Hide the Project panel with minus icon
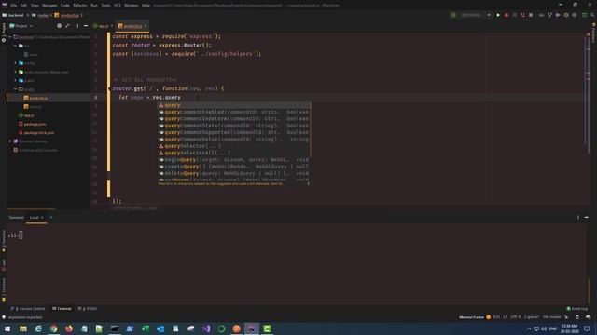Viewport: 597px width, 335px height. point(86,26)
